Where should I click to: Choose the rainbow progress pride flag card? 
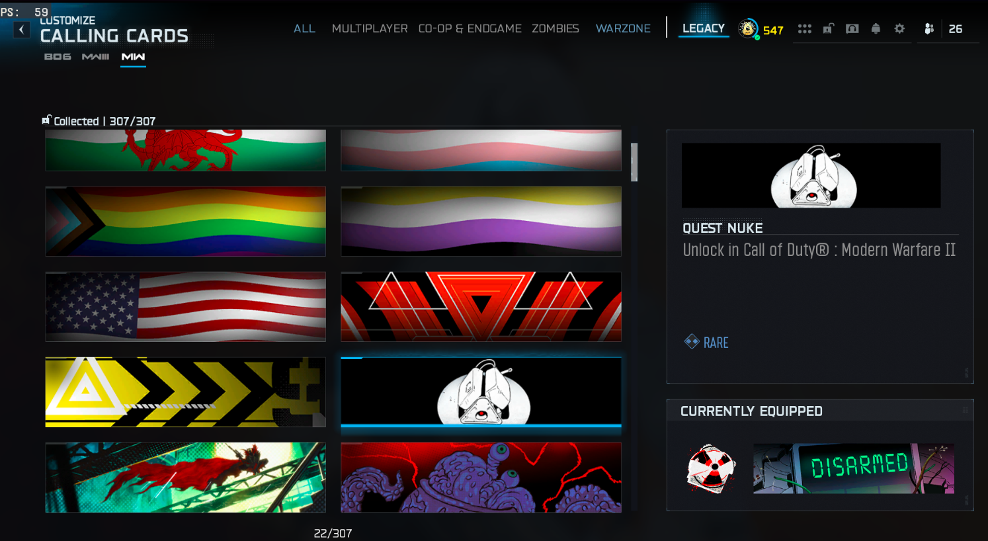pyautogui.click(x=185, y=221)
